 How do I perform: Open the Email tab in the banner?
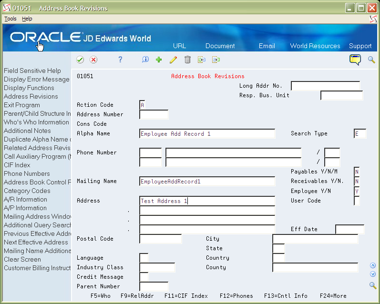click(x=267, y=46)
